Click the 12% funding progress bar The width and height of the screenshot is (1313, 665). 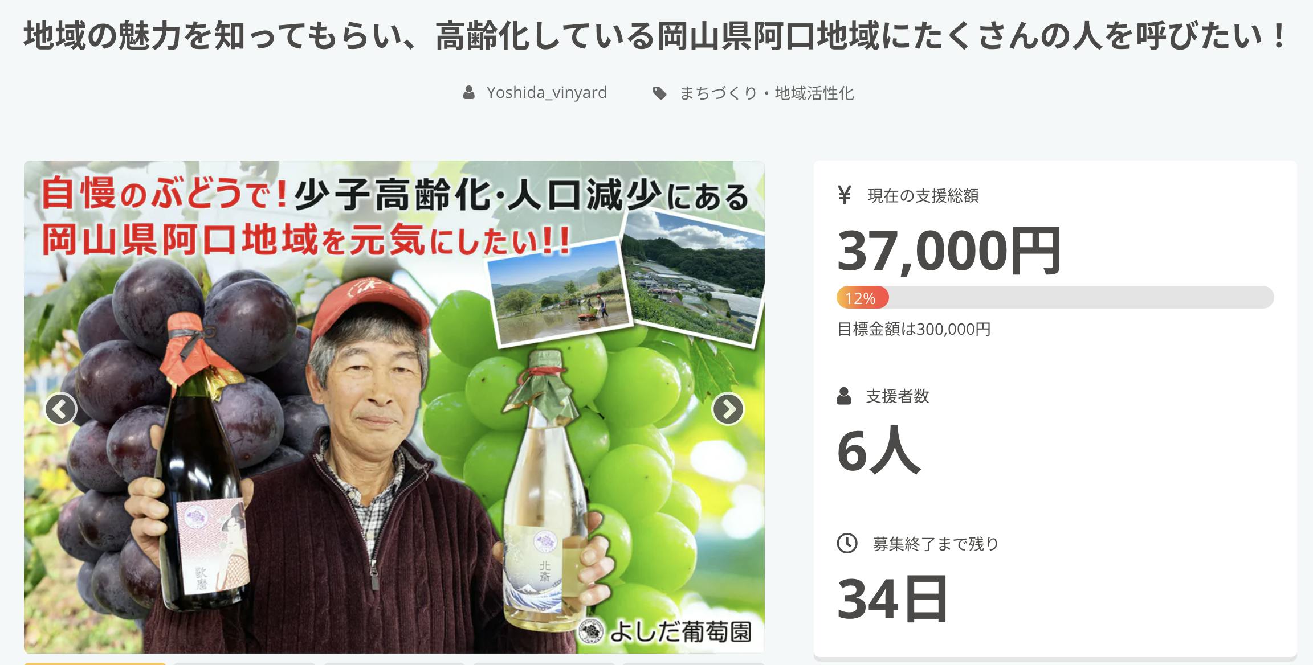click(x=1055, y=297)
